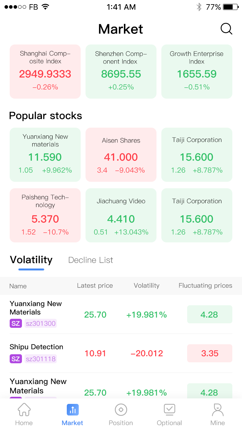Tap the search magnifier icon
The image size is (242, 430).
click(x=226, y=29)
